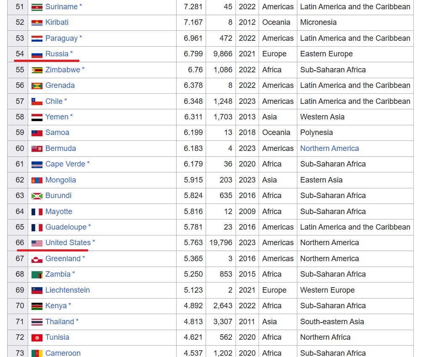Open the Russia article link
Viewport: 426px width, 357px height.
[57, 54]
